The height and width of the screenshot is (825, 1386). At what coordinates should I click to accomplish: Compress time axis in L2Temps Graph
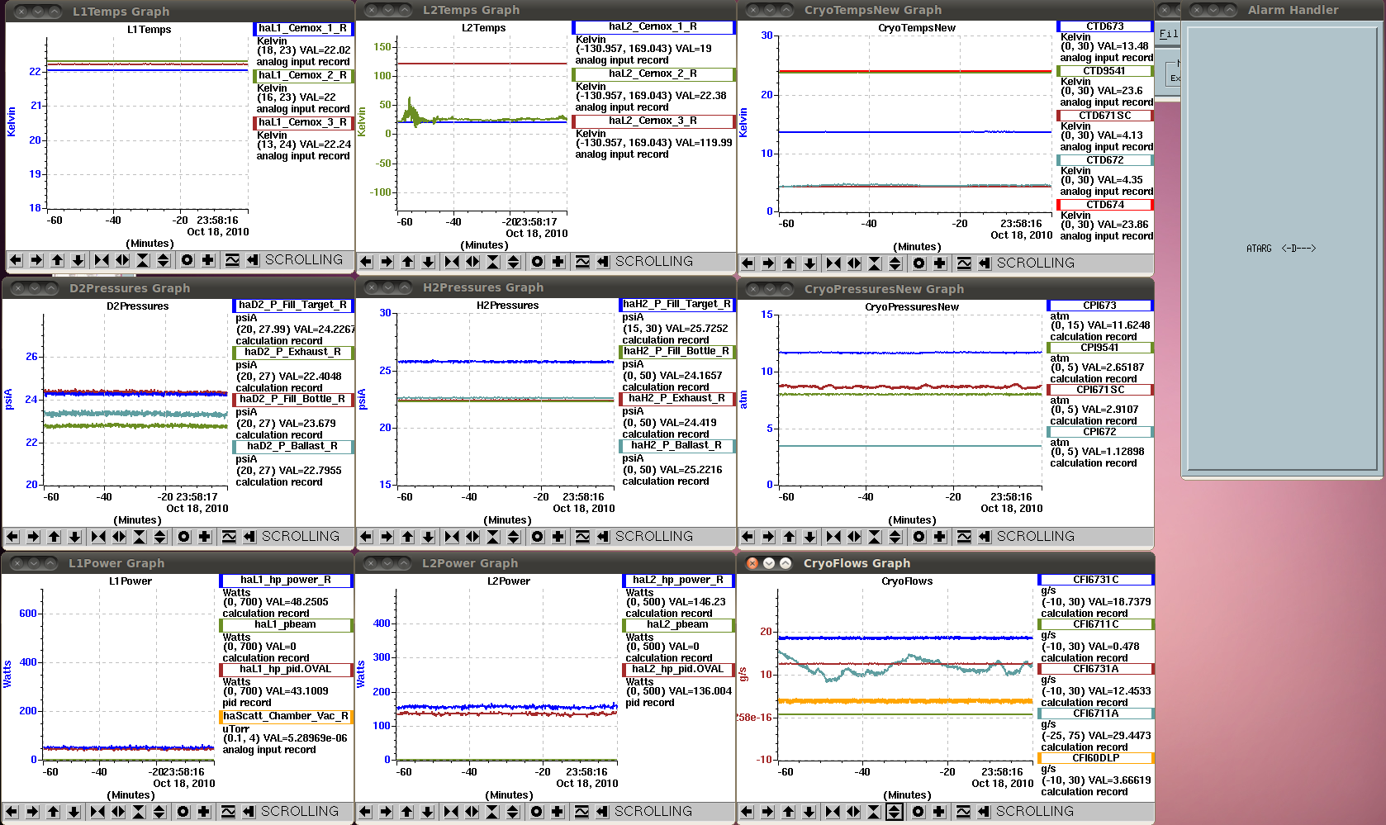[452, 262]
